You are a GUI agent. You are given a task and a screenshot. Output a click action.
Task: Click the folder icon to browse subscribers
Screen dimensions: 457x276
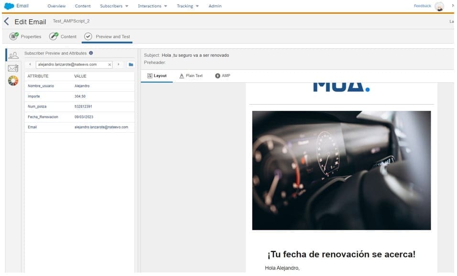tap(131, 64)
